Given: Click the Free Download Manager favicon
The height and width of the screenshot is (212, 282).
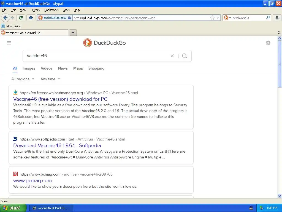Looking at the screenshot, I should tap(15, 92).
